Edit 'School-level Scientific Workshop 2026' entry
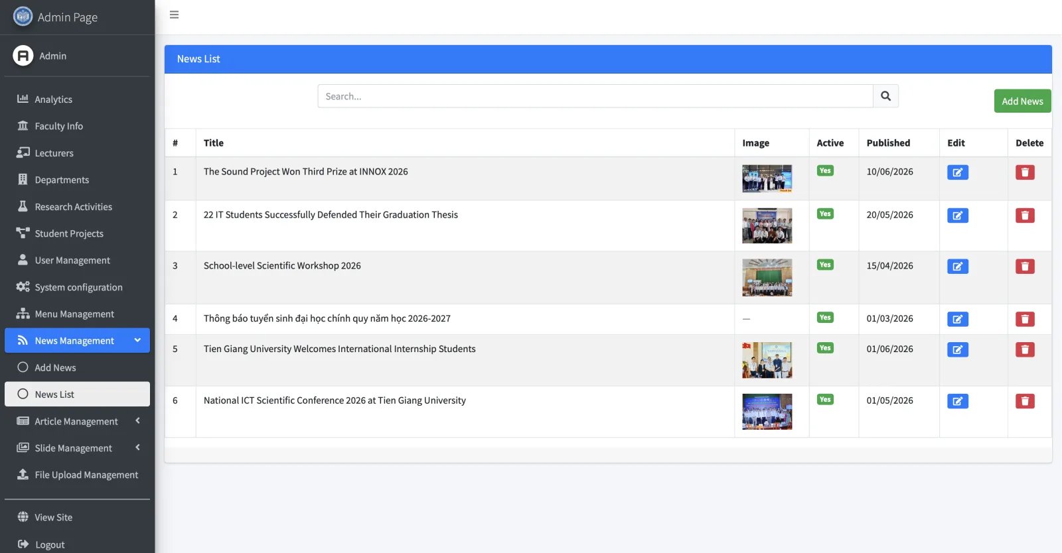The image size is (1062, 553). pyautogui.click(x=957, y=267)
